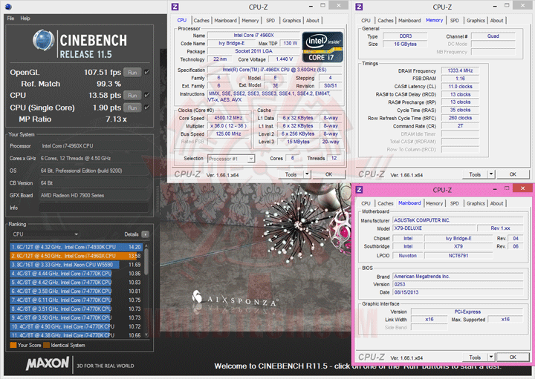Click the X79-DELUXE model field

pyautogui.click(x=433, y=228)
